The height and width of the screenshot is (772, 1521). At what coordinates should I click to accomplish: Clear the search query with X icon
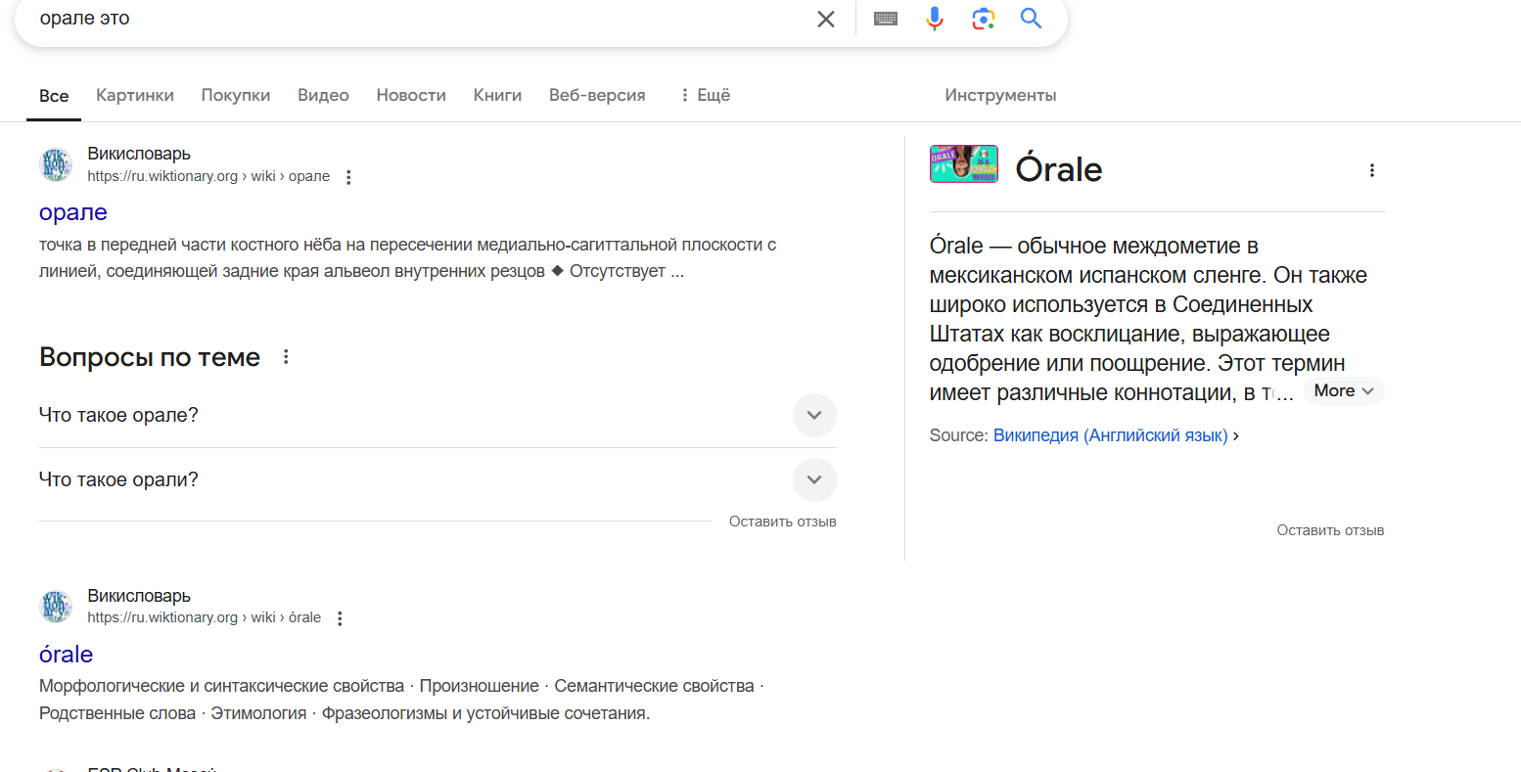(826, 19)
